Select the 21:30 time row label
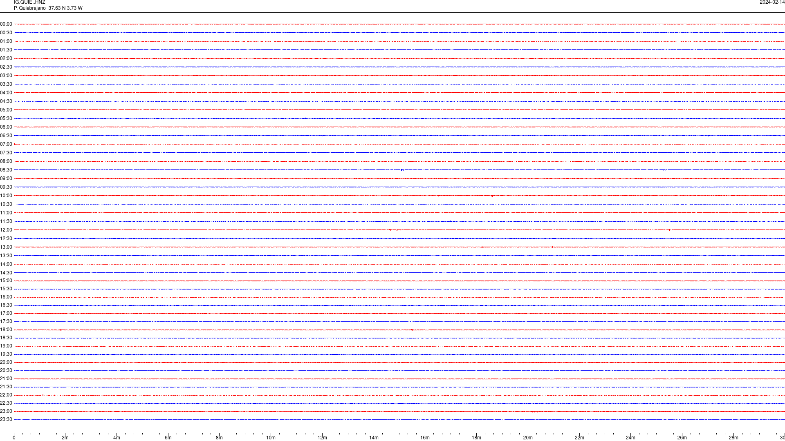This screenshot has width=785, height=441. pos(6,387)
